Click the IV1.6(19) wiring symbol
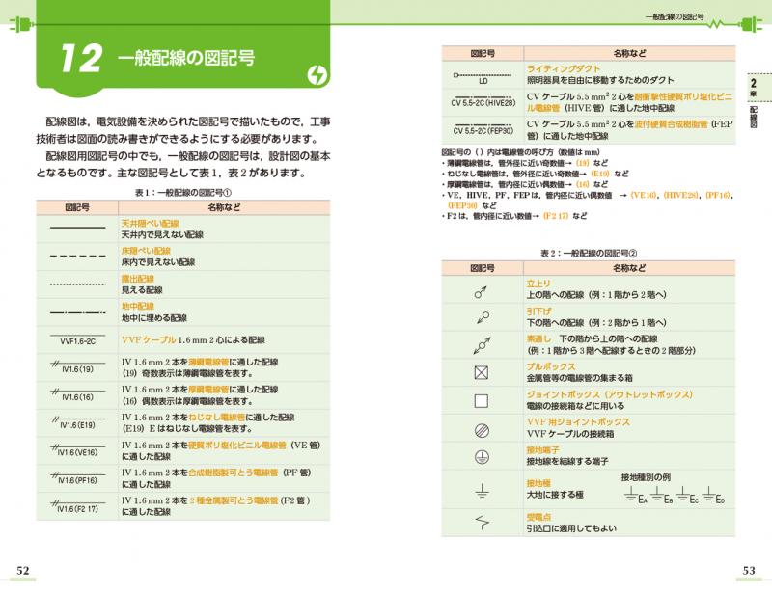Image resolution: width=772 pixels, height=594 pixels. (x=78, y=366)
